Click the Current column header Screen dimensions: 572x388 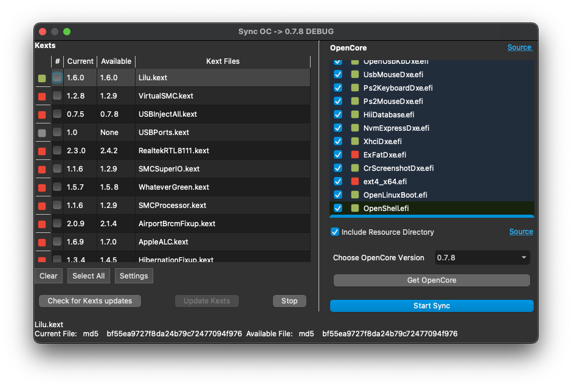pos(80,61)
